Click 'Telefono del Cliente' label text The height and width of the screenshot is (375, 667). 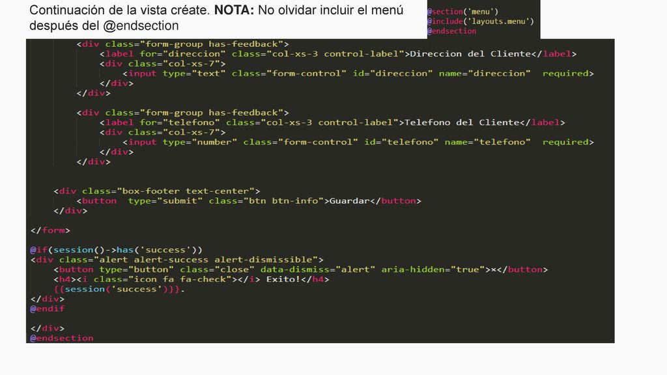pyautogui.click(x=462, y=122)
